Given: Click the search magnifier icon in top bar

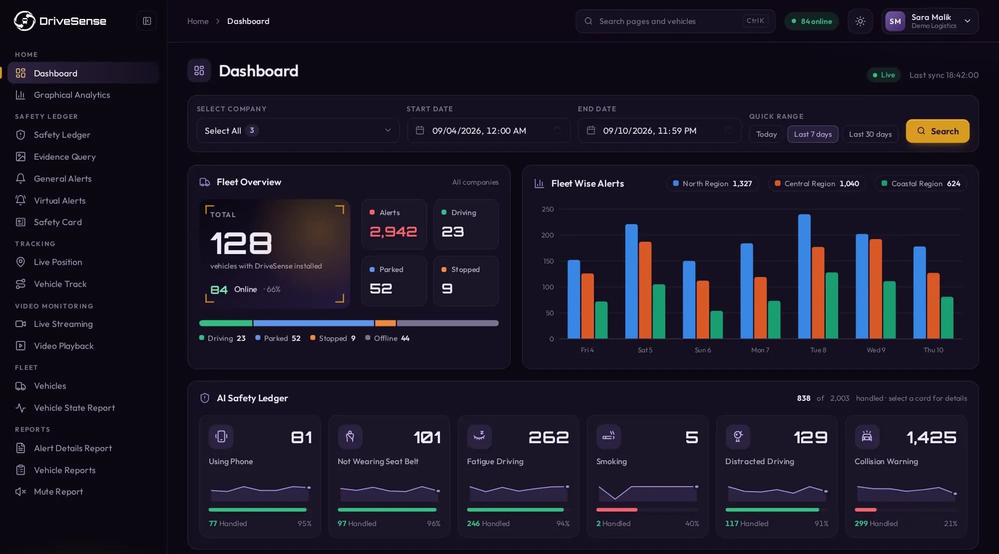Looking at the screenshot, I should coord(588,21).
